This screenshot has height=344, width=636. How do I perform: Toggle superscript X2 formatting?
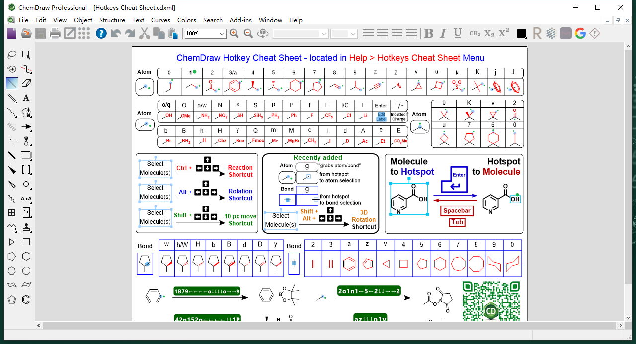coord(504,33)
